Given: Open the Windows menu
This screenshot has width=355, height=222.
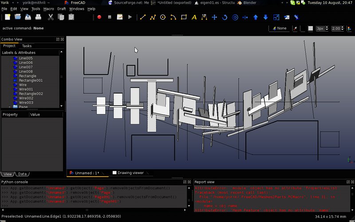Looking at the screenshot, I should tap(76, 9).
